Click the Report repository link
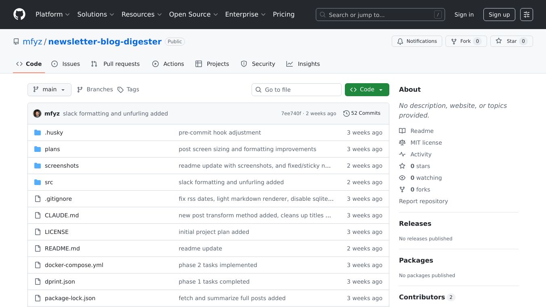Screen dimensions: 546x307 (x=423, y=201)
